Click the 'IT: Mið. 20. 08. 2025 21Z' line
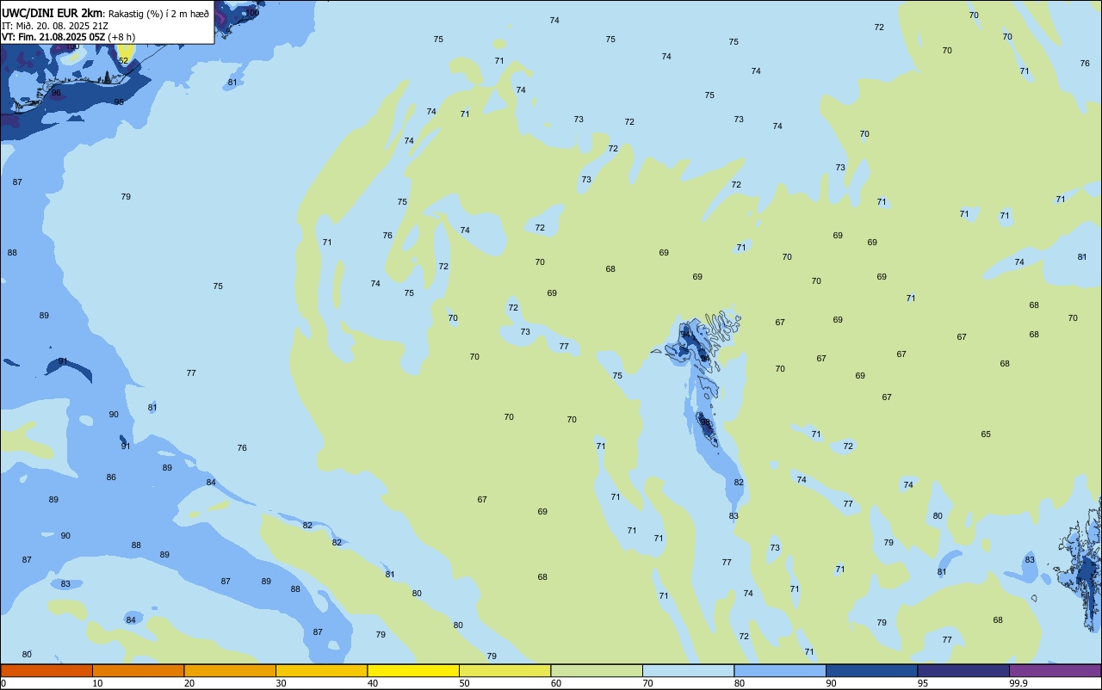This screenshot has width=1102, height=690. click(x=55, y=26)
